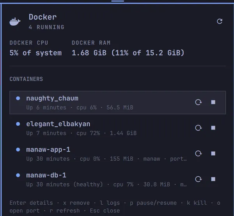Select the manaw-db-1 container name
This screenshot has height=216, width=234.
click(46, 175)
